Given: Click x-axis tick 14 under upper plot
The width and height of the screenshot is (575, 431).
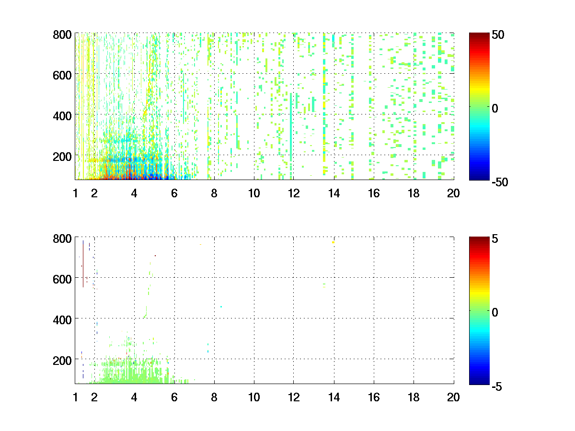Looking at the screenshot, I should coord(334,193).
